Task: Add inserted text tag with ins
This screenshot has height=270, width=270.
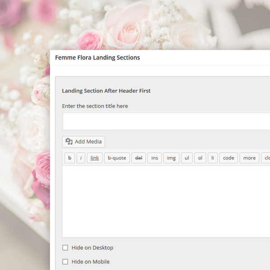Action: pyautogui.click(x=155, y=158)
